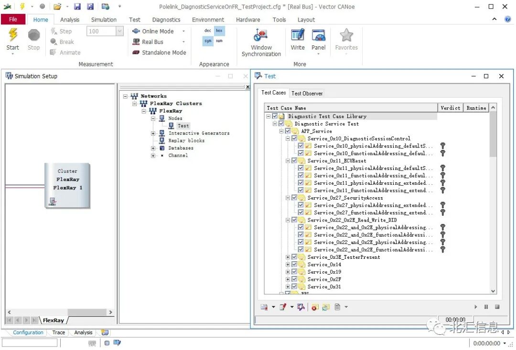Screen dimensions: 516x350
Task: Toggle the Diagnostic Service Test checkbox
Action: tap(281, 124)
